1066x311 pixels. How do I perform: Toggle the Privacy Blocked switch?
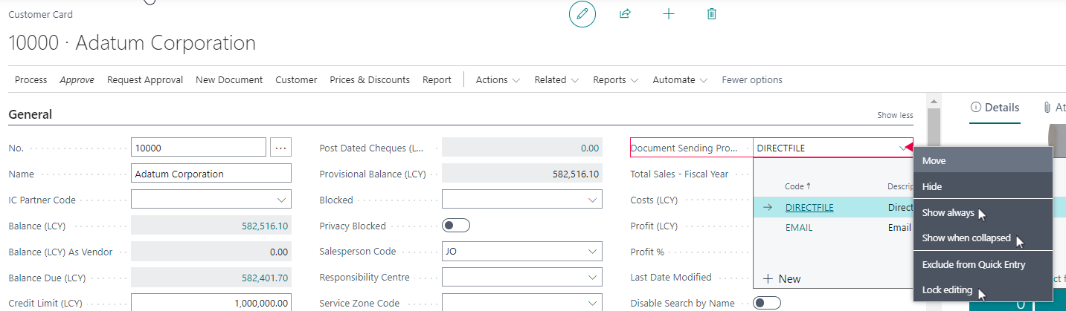point(456,226)
